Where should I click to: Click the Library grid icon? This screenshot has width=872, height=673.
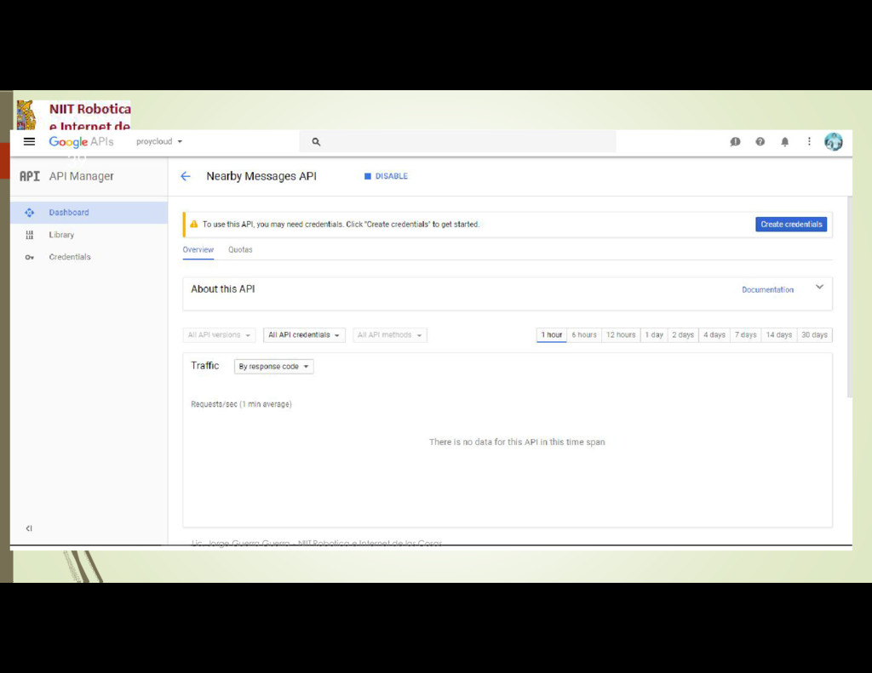point(30,235)
